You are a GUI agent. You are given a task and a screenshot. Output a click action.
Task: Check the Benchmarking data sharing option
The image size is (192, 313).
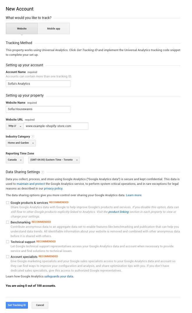click(x=7, y=222)
